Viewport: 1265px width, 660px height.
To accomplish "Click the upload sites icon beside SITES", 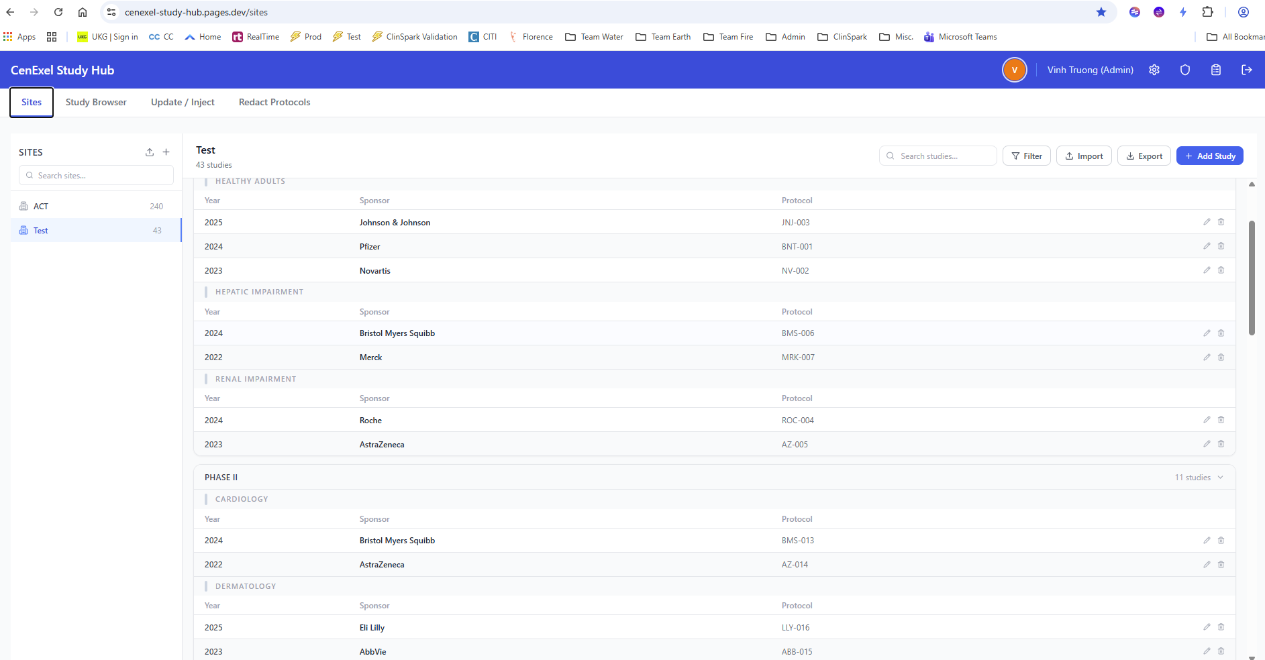I will click(x=150, y=152).
